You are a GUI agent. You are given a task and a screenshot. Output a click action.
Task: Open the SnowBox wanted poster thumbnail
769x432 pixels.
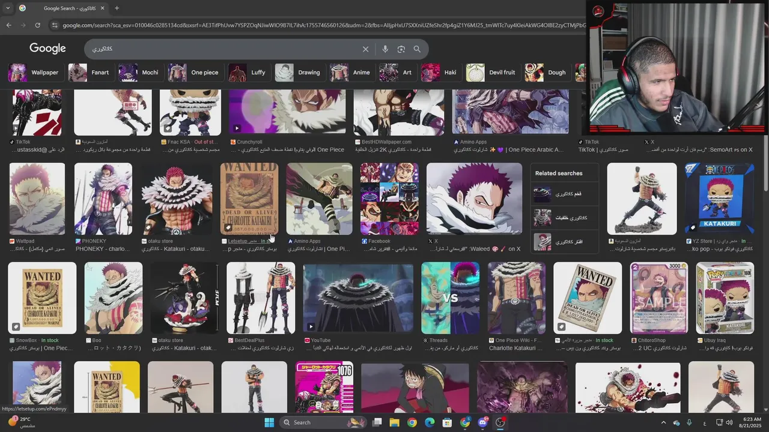click(42, 298)
